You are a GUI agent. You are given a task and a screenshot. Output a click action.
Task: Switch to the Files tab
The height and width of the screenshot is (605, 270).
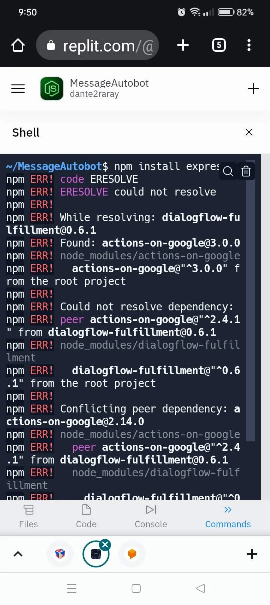click(x=28, y=517)
